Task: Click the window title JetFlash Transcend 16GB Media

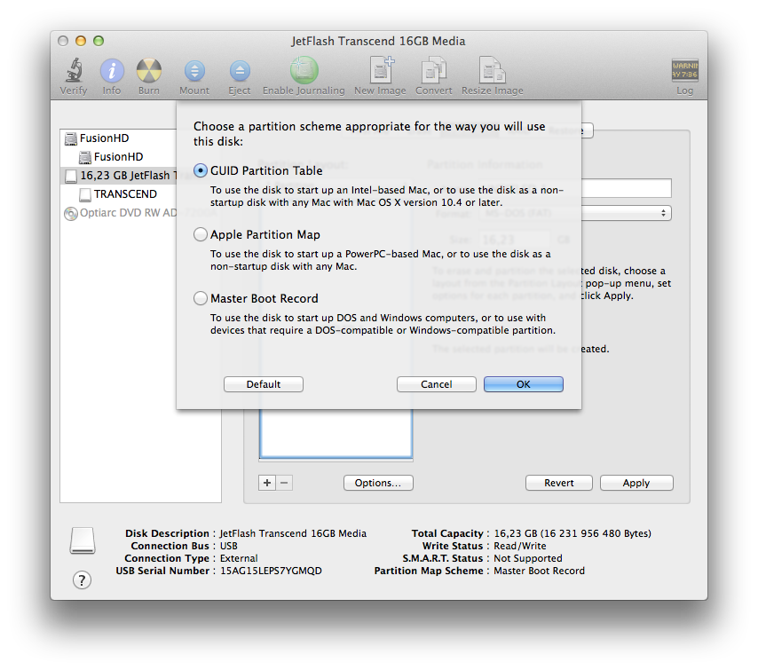Action: (x=378, y=41)
